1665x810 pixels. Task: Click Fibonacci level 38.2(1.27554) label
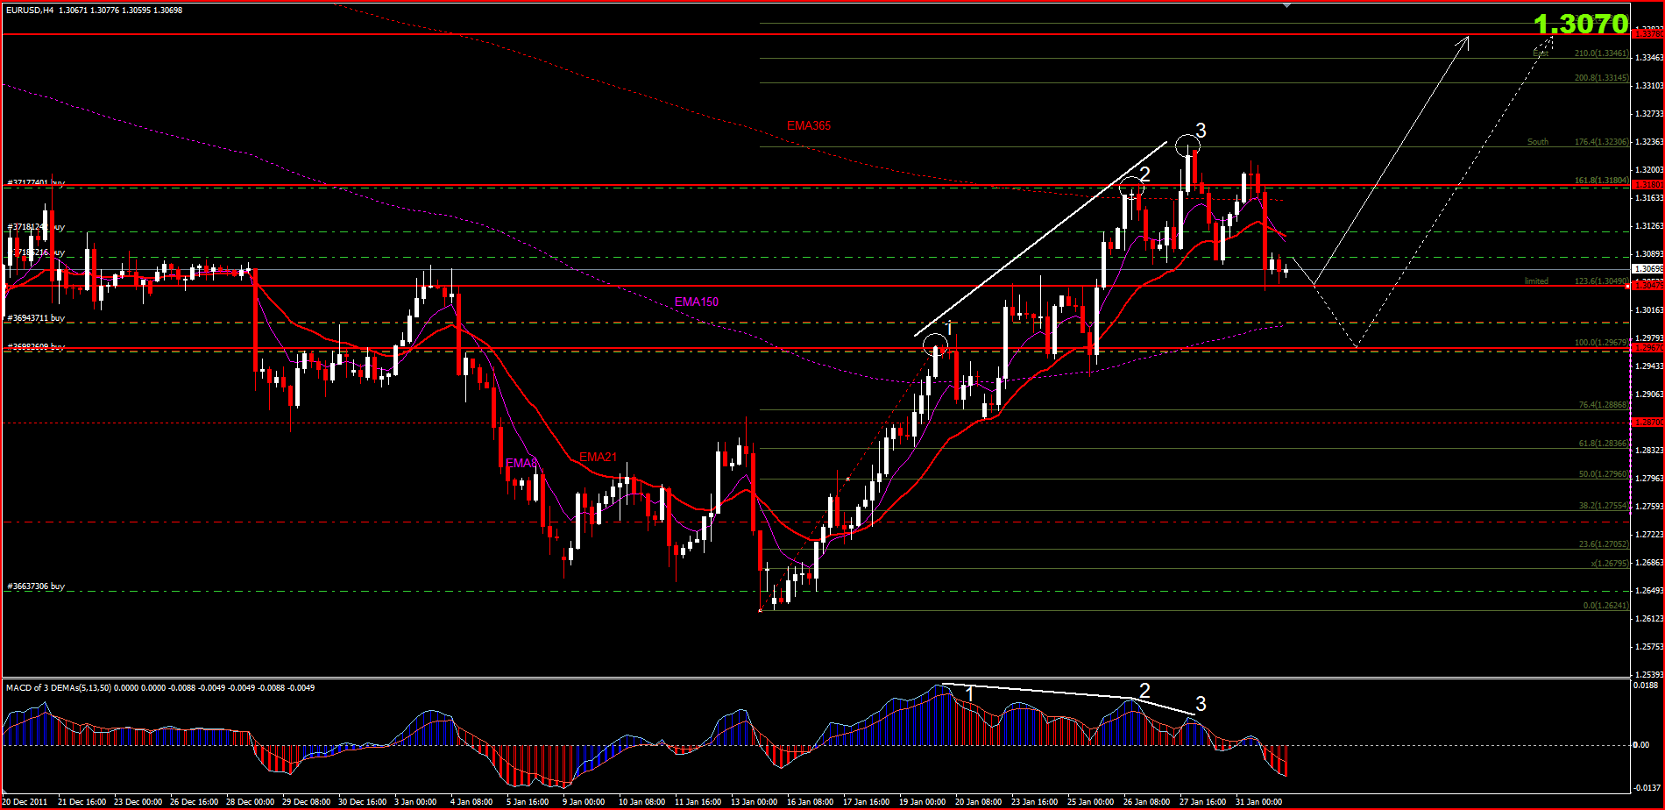point(1604,506)
